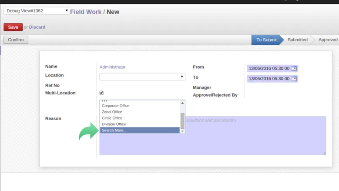Screen dimensions: 339x191
Task: Open the Debug View#1362 dropdown
Action: pyautogui.click(x=37, y=11)
